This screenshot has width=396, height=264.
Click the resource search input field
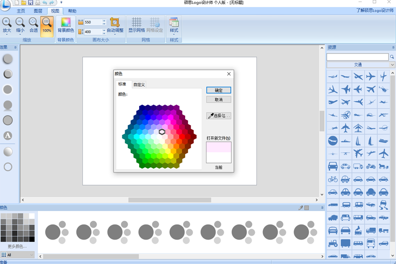pyautogui.click(x=357, y=57)
